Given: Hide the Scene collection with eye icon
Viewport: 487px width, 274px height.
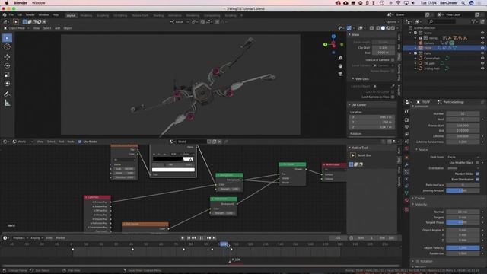Looking at the screenshot, I should coord(482,33).
